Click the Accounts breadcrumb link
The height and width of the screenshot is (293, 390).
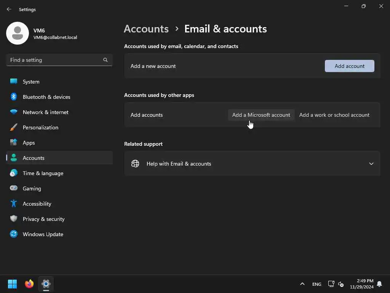(x=146, y=29)
